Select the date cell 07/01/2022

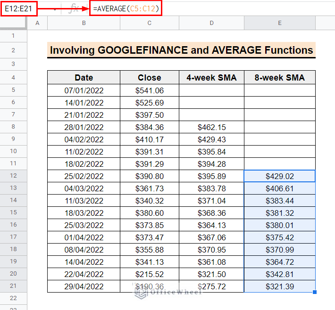pos(84,90)
